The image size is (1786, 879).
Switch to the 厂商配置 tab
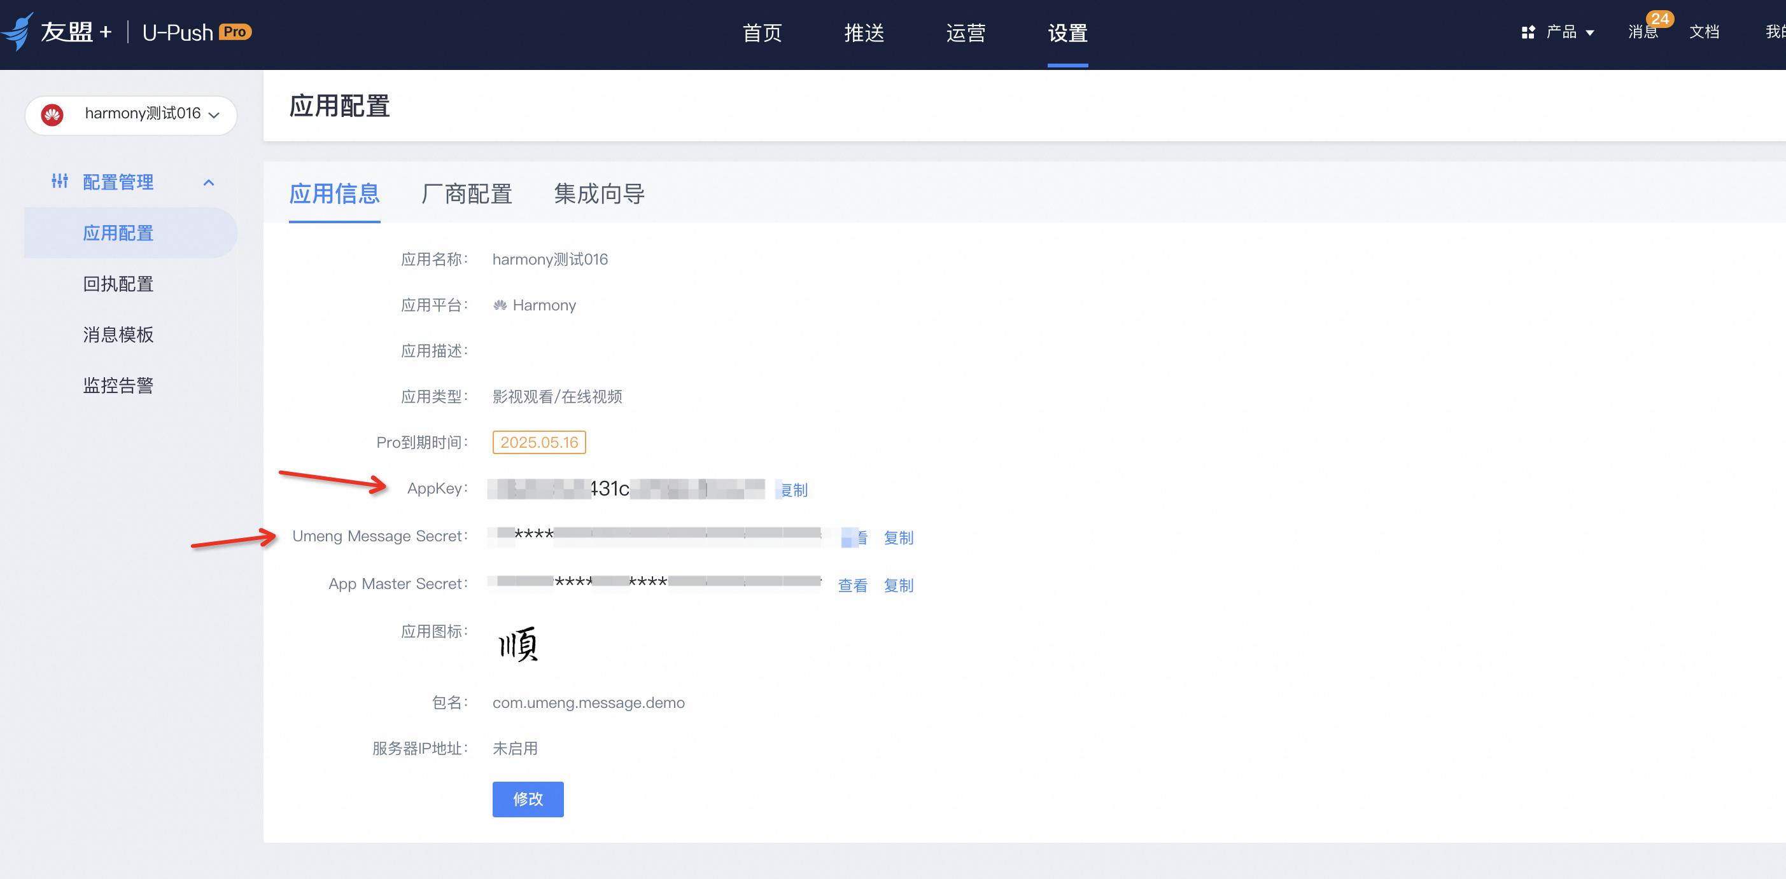[x=467, y=193]
